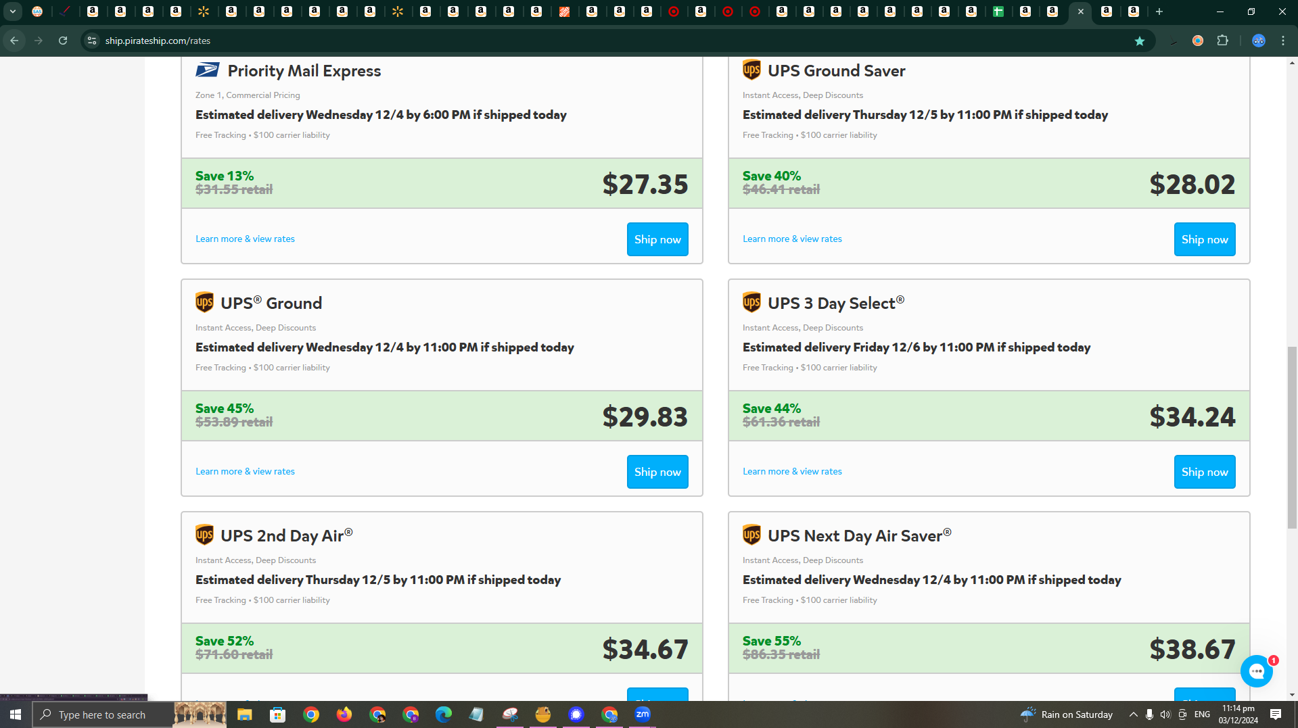The height and width of the screenshot is (728, 1298).
Task: Click the $34.67 UPS 2nd Day Air price
Action: point(645,649)
